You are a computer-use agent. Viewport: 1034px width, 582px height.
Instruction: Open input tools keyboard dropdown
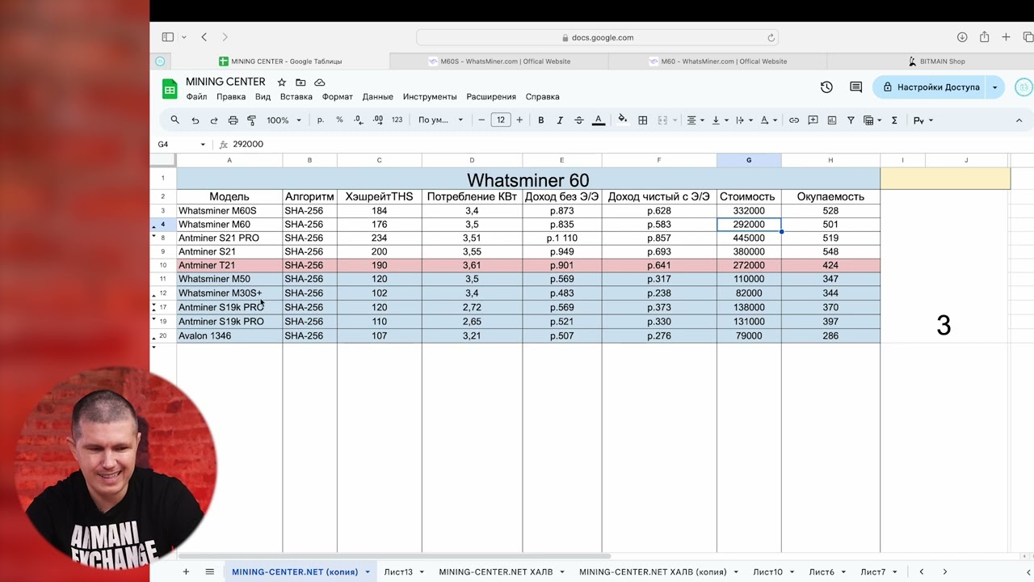click(923, 120)
